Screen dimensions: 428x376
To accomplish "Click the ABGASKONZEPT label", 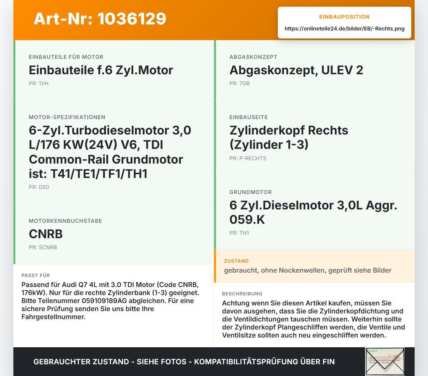I will (253, 57).
